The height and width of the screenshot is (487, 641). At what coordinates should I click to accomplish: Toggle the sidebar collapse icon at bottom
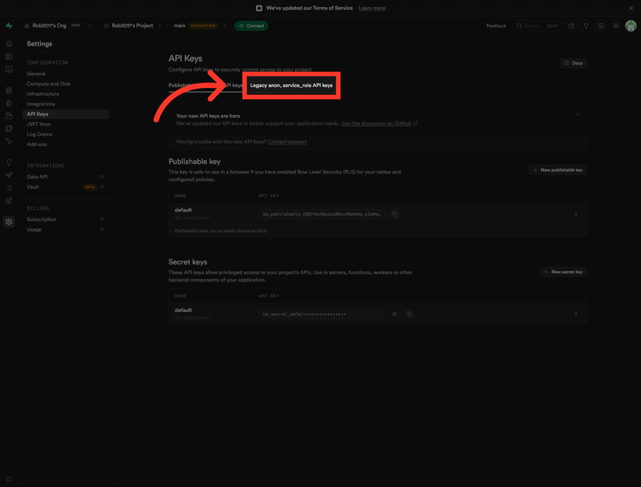[x=9, y=479]
